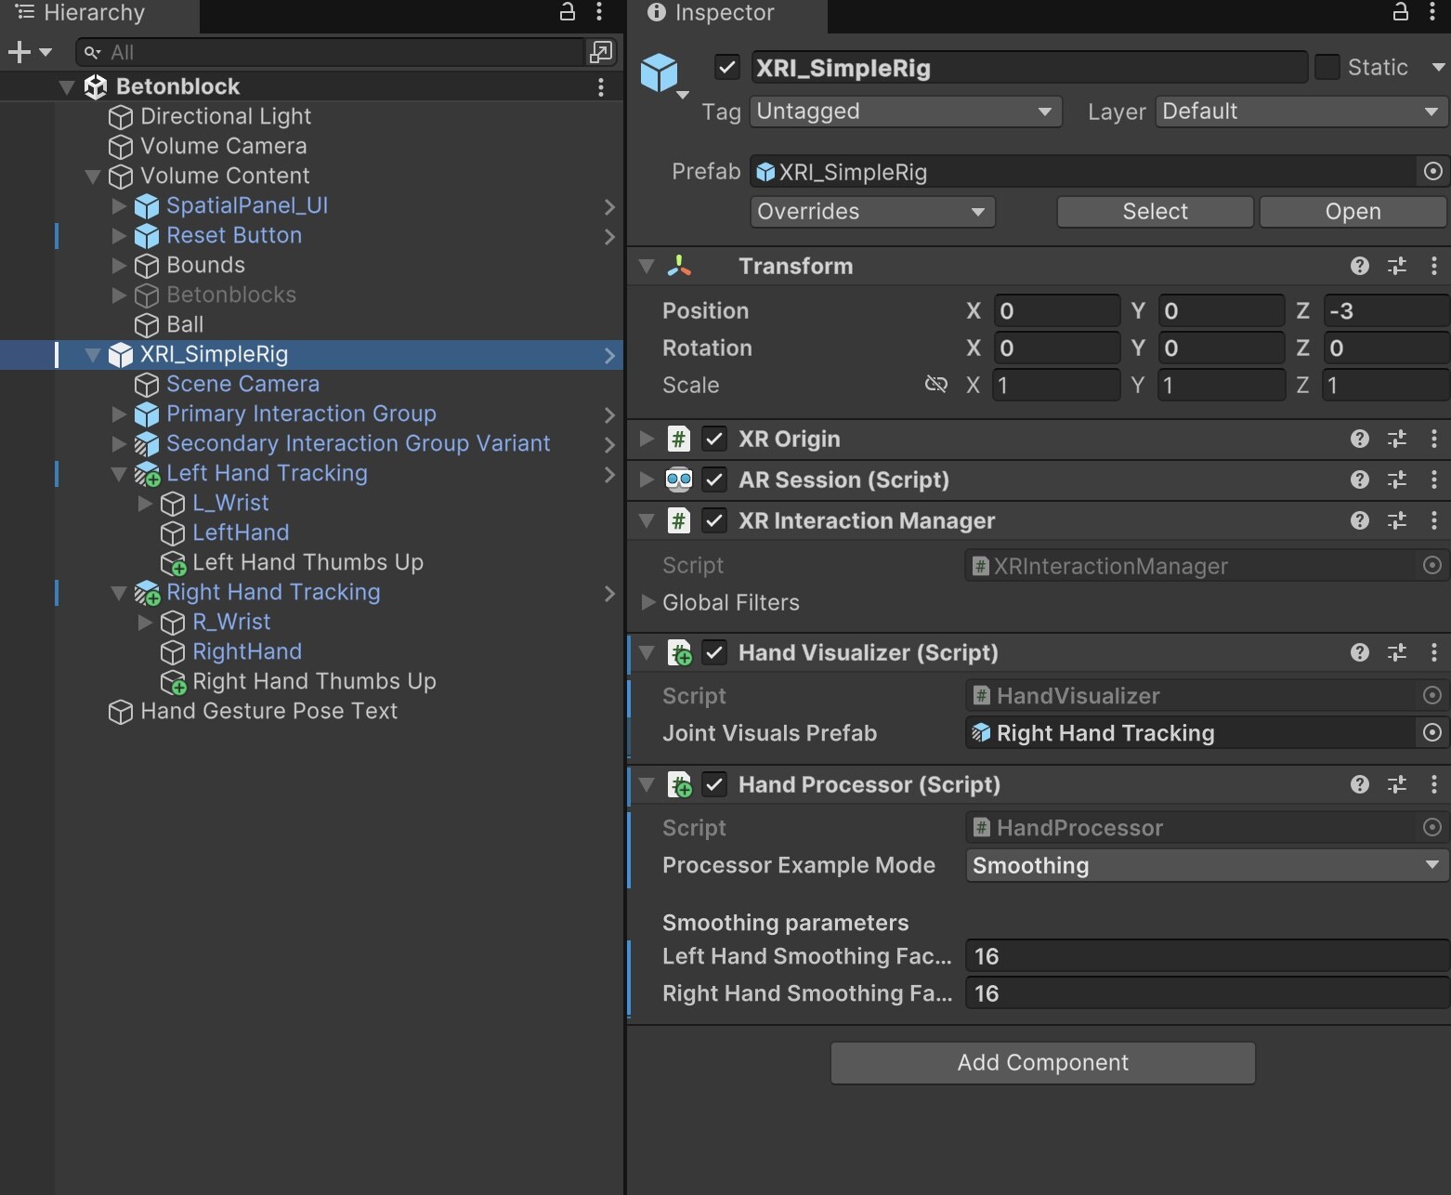
Task: Toggle the scale constrain link icon
Action: point(936,384)
